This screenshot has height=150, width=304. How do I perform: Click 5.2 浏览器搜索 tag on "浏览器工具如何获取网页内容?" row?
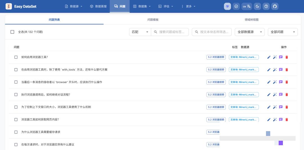coord(216,120)
